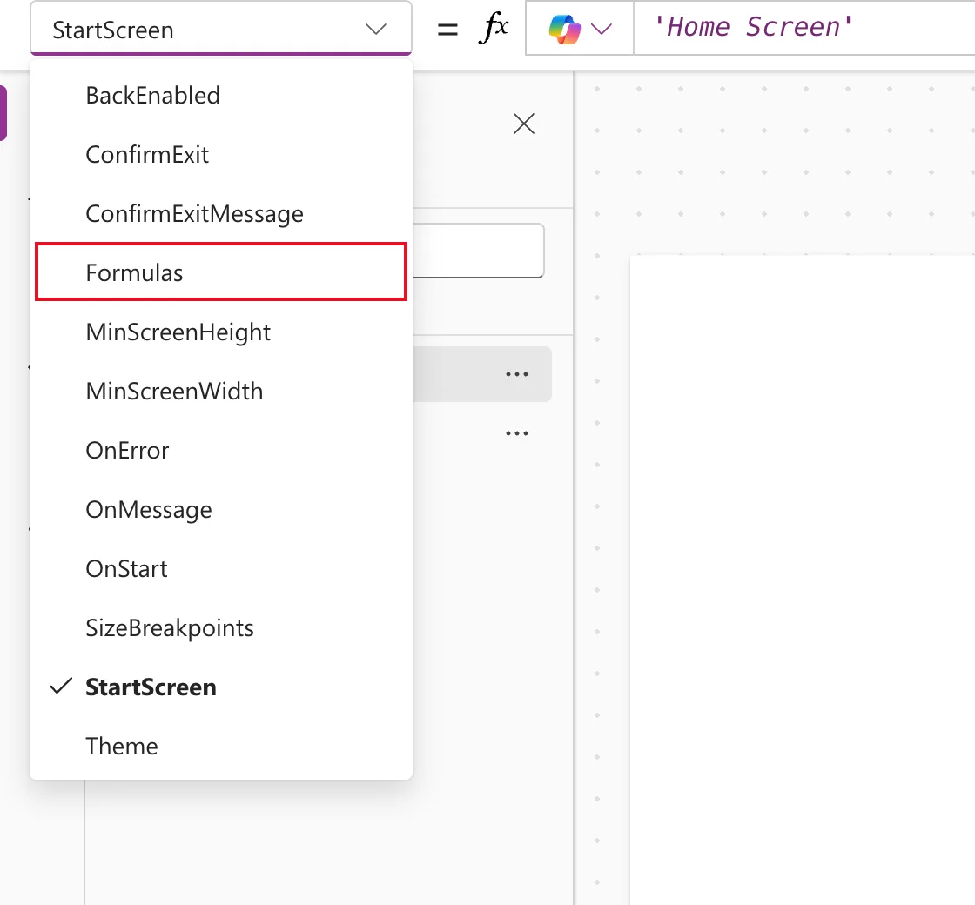Click into the 'Home Screen' formula bar
Screen dimensions: 975x905
coord(804,28)
